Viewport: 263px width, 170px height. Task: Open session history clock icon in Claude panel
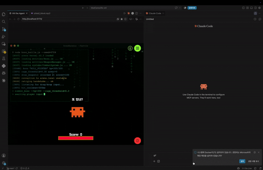(x=255, y=19)
